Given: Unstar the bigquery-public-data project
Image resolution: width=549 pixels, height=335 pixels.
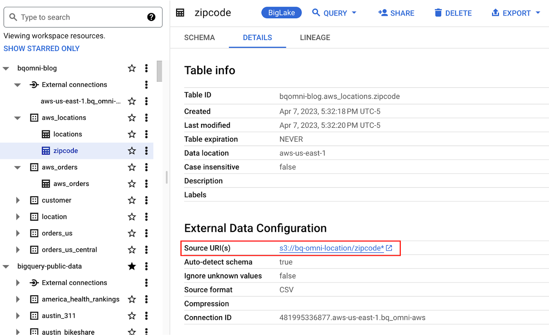Looking at the screenshot, I should 132,266.
